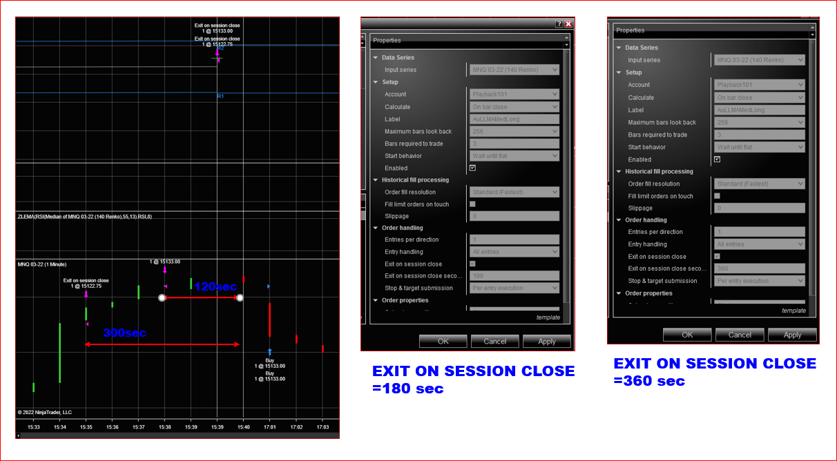Click the Slippage input field in right dialog
The height and width of the screenshot is (461, 837).
pyautogui.click(x=760, y=208)
